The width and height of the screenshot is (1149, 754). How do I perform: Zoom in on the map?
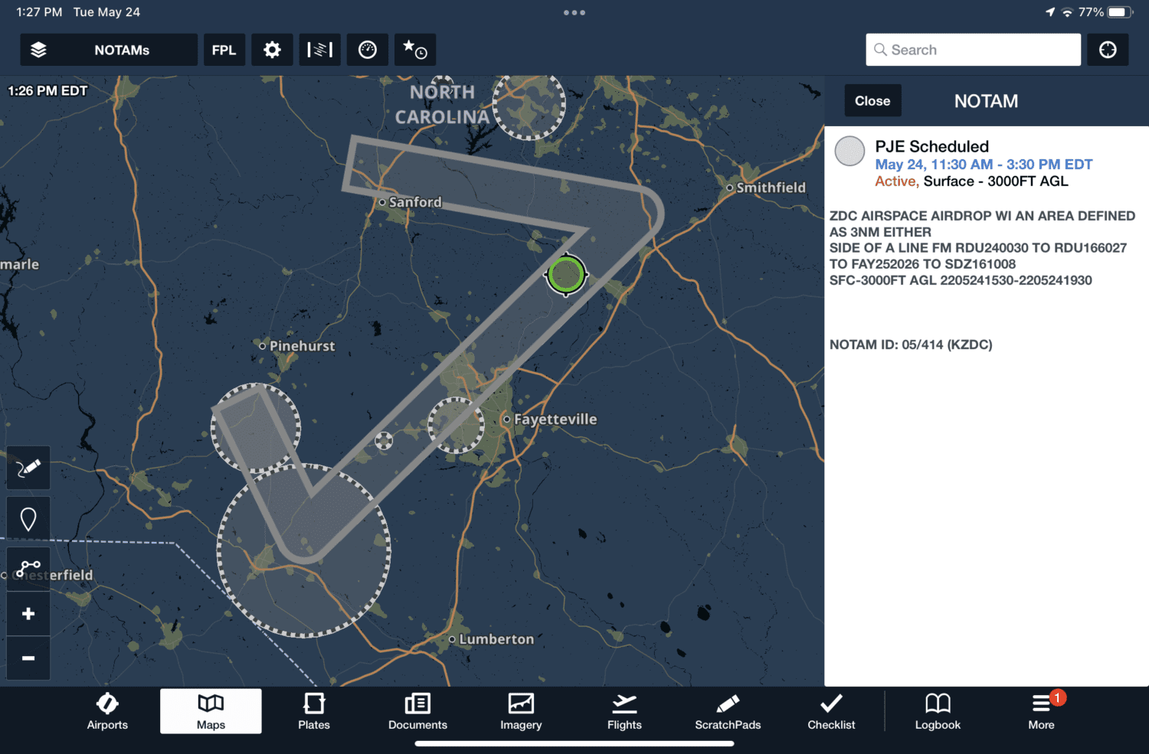coord(28,612)
